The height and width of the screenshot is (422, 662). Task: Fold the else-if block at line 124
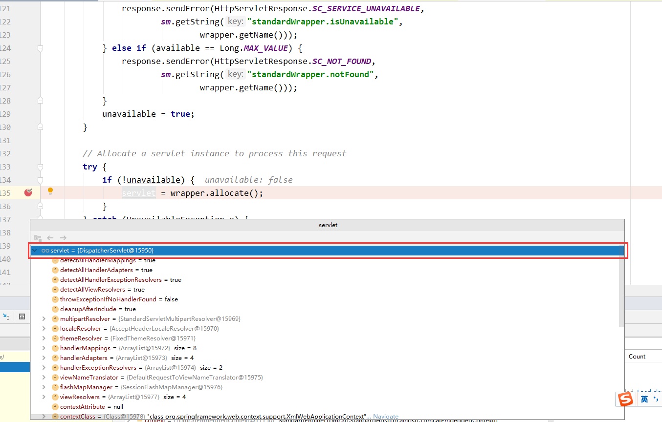(x=41, y=48)
